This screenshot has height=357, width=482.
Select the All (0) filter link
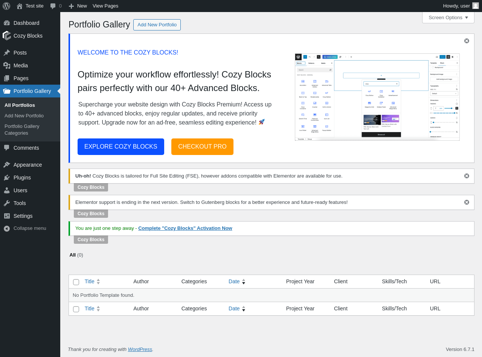[x=76, y=255]
